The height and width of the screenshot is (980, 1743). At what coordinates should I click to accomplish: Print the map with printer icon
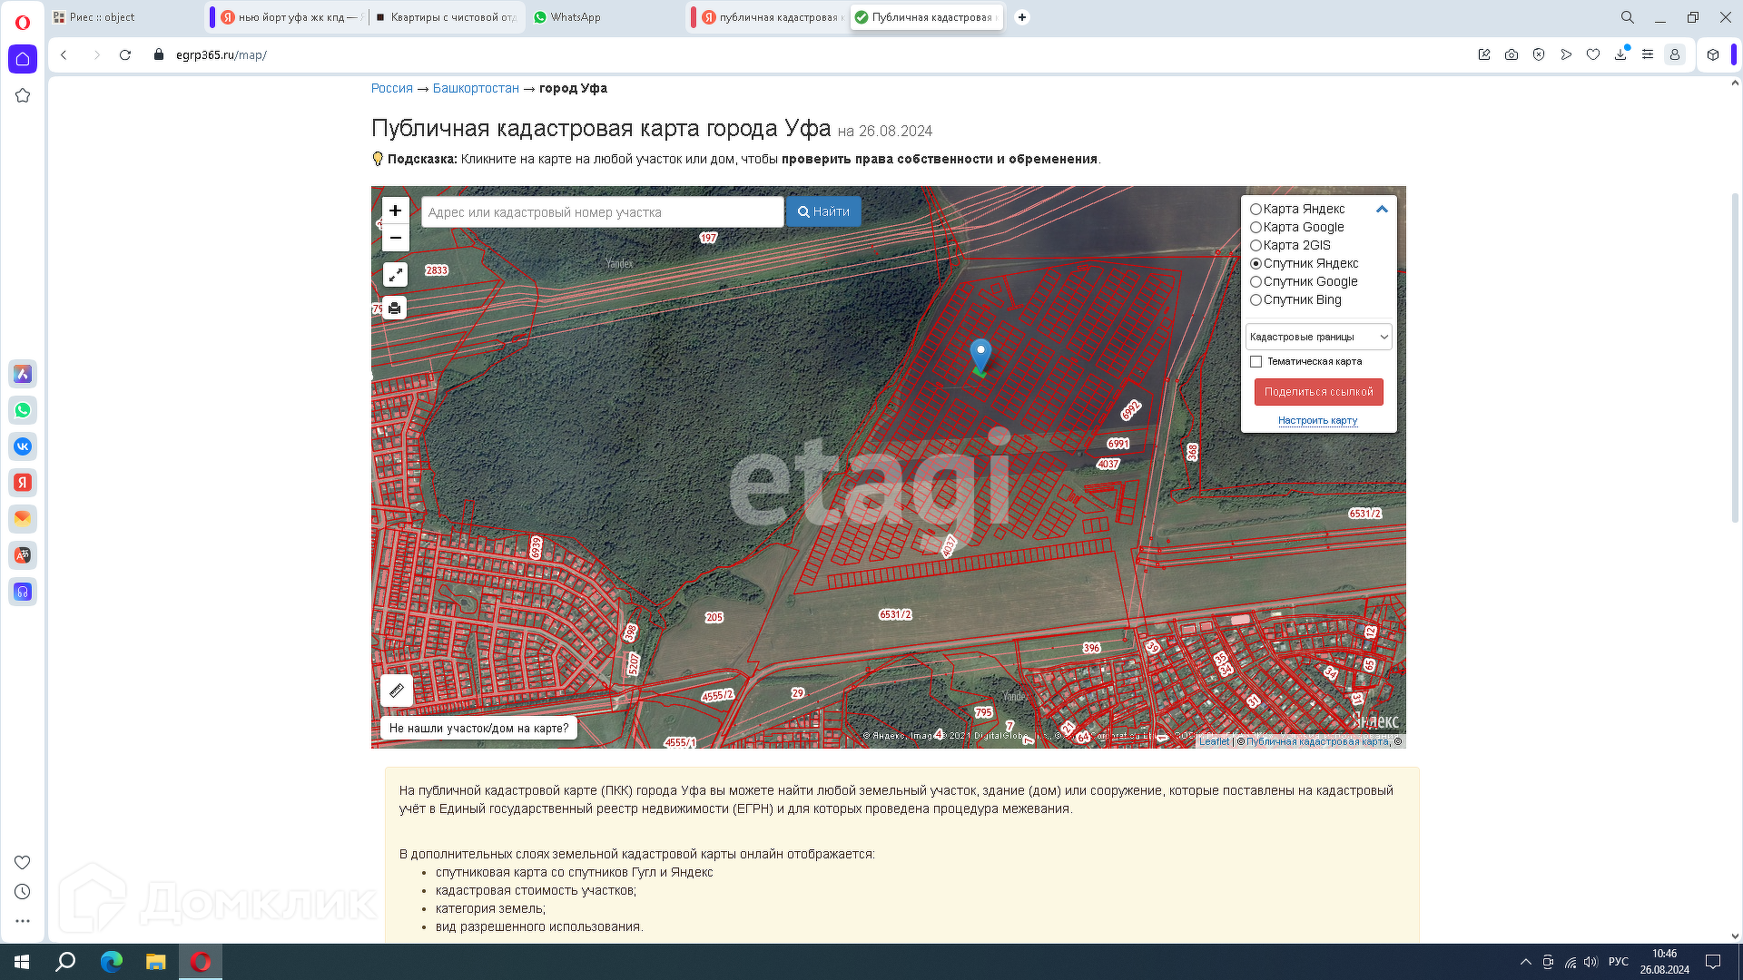tap(395, 309)
